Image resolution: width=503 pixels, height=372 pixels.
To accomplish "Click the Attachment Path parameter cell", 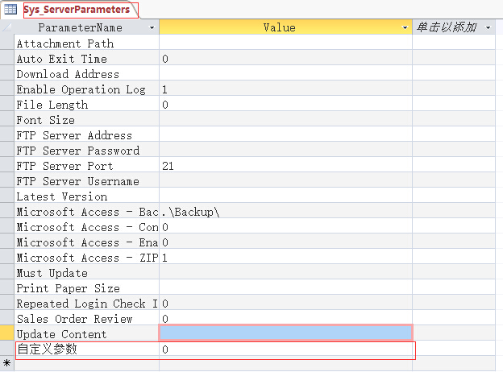I will click(x=86, y=43).
